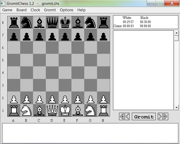Pick the white pawn on H2
180x144 pixels.
[x=103, y=99]
